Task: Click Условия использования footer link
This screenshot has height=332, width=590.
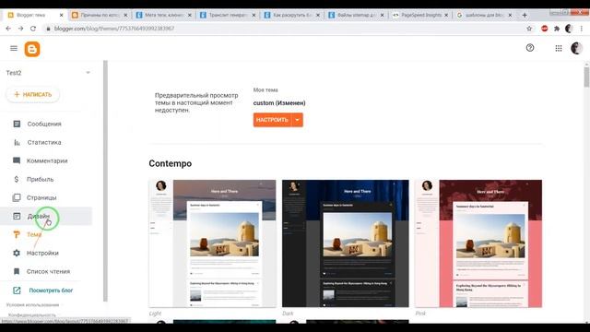Action: pyautogui.click(x=33, y=305)
